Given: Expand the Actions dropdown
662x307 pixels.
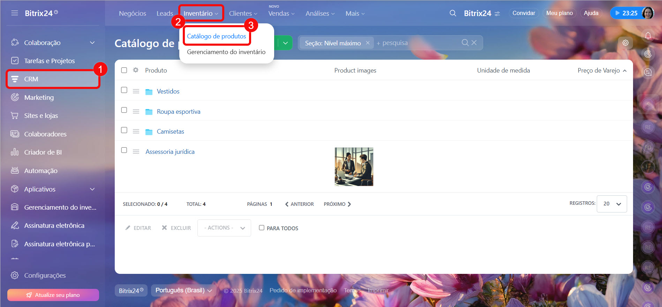Looking at the screenshot, I should coord(224,228).
